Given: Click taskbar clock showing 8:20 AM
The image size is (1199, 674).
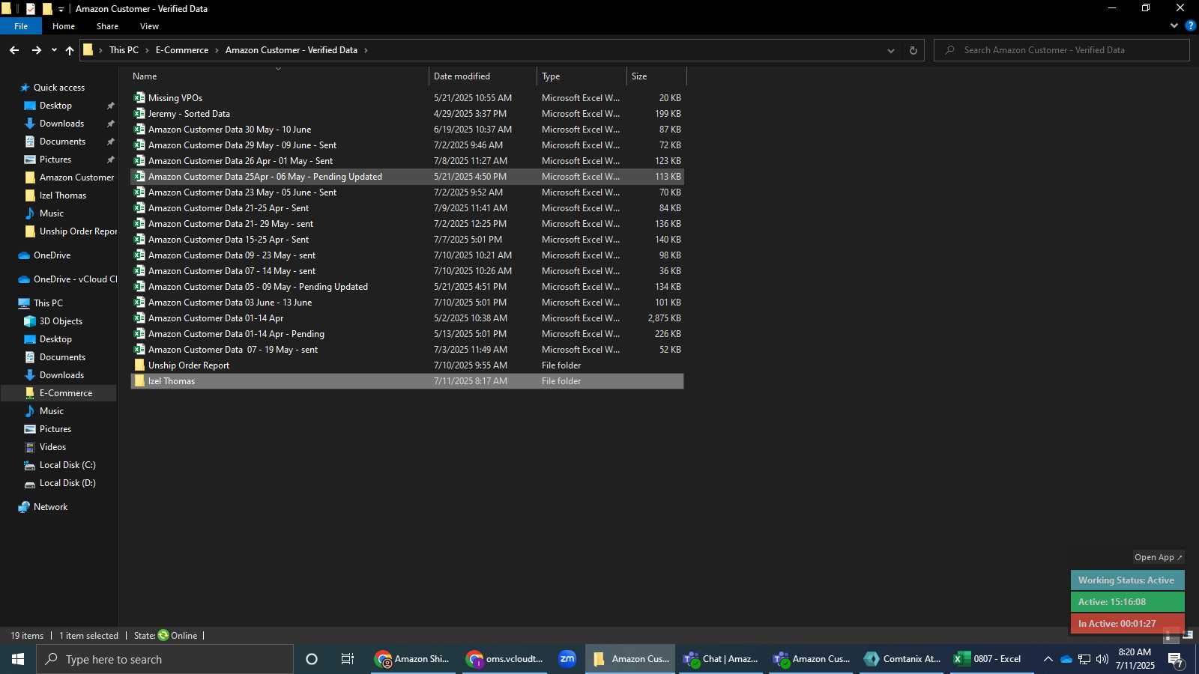Looking at the screenshot, I should point(1135,659).
